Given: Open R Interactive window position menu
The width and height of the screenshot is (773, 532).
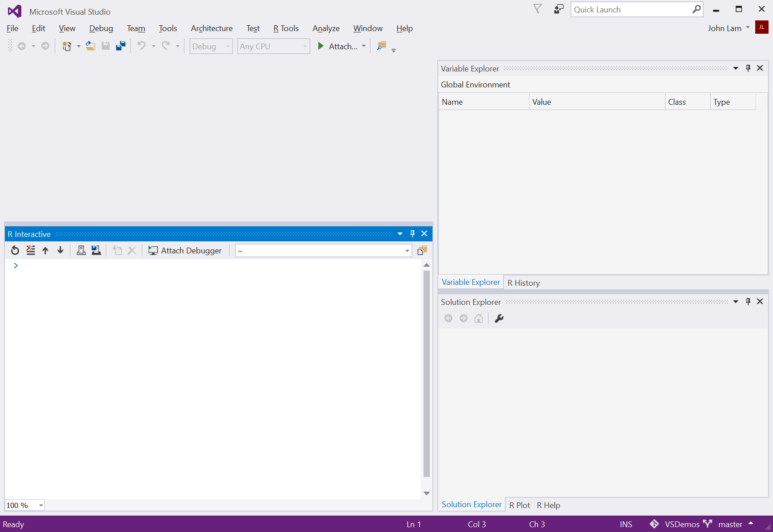Looking at the screenshot, I should pos(400,234).
